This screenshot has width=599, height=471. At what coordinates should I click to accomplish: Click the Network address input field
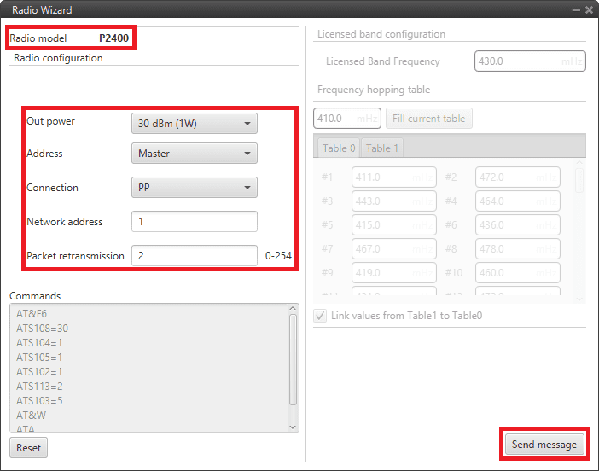194,222
